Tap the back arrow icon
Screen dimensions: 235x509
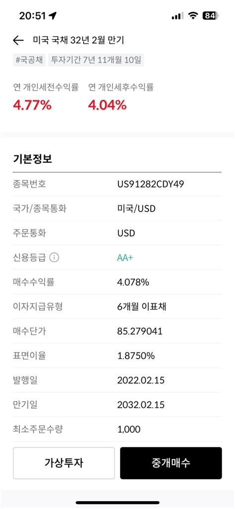pyautogui.click(x=18, y=40)
